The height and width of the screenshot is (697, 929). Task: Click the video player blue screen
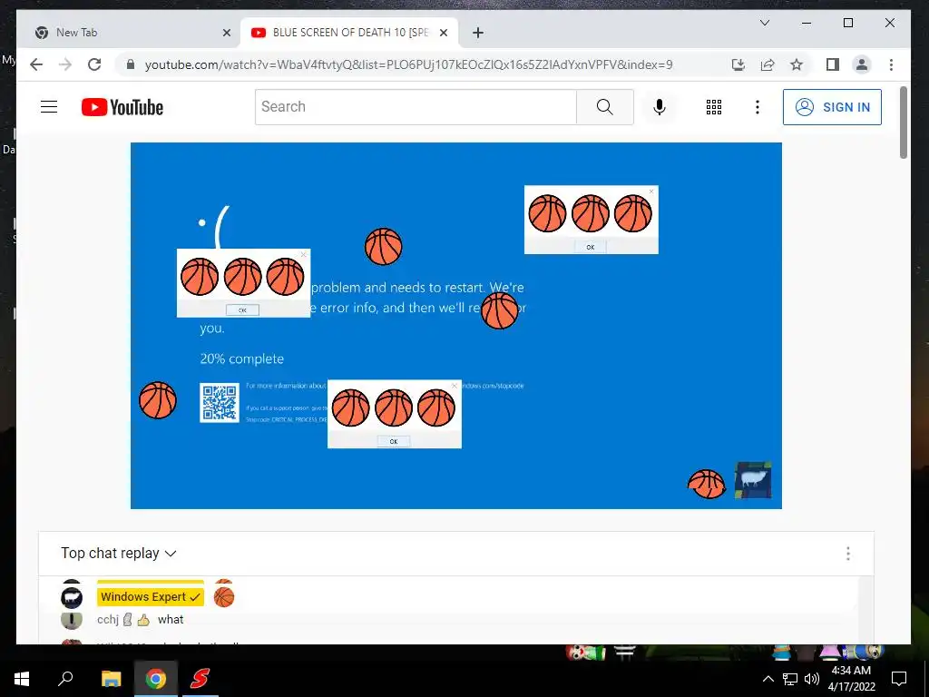[x=456, y=326]
